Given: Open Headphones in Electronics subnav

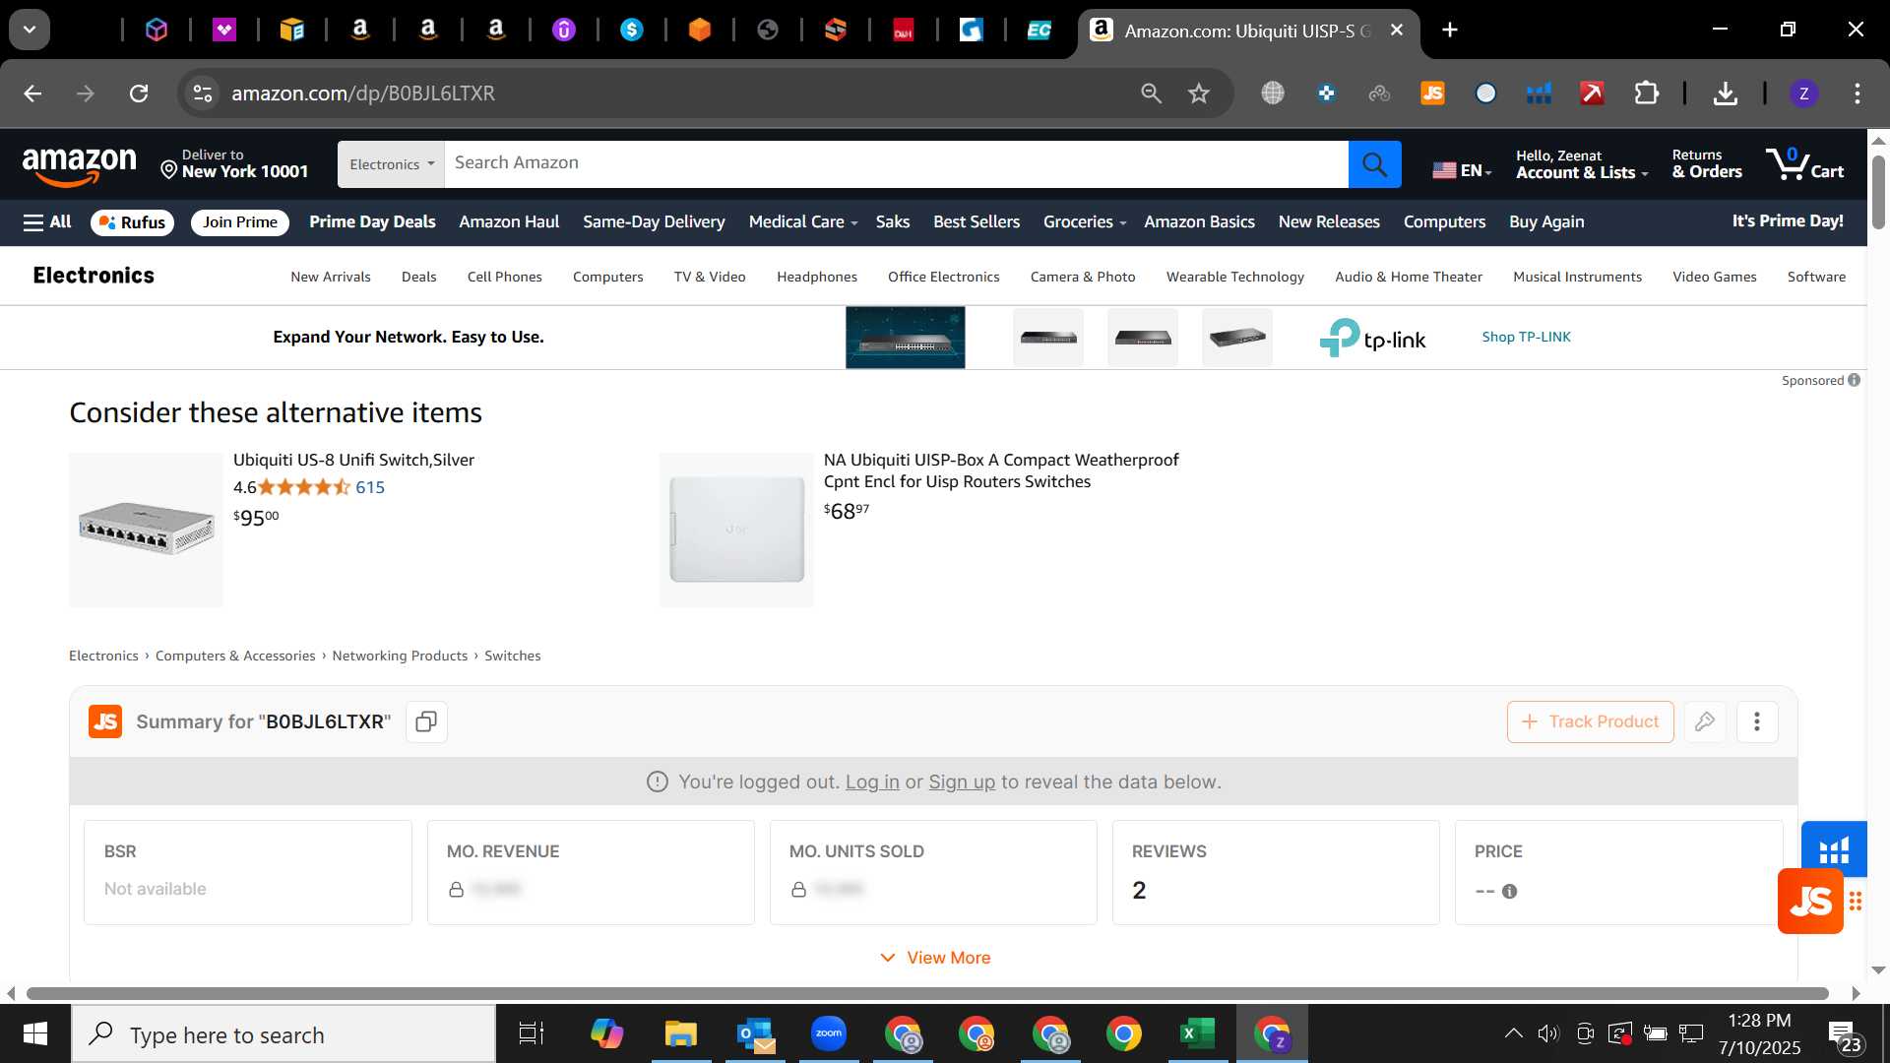Looking at the screenshot, I should [x=816, y=277].
